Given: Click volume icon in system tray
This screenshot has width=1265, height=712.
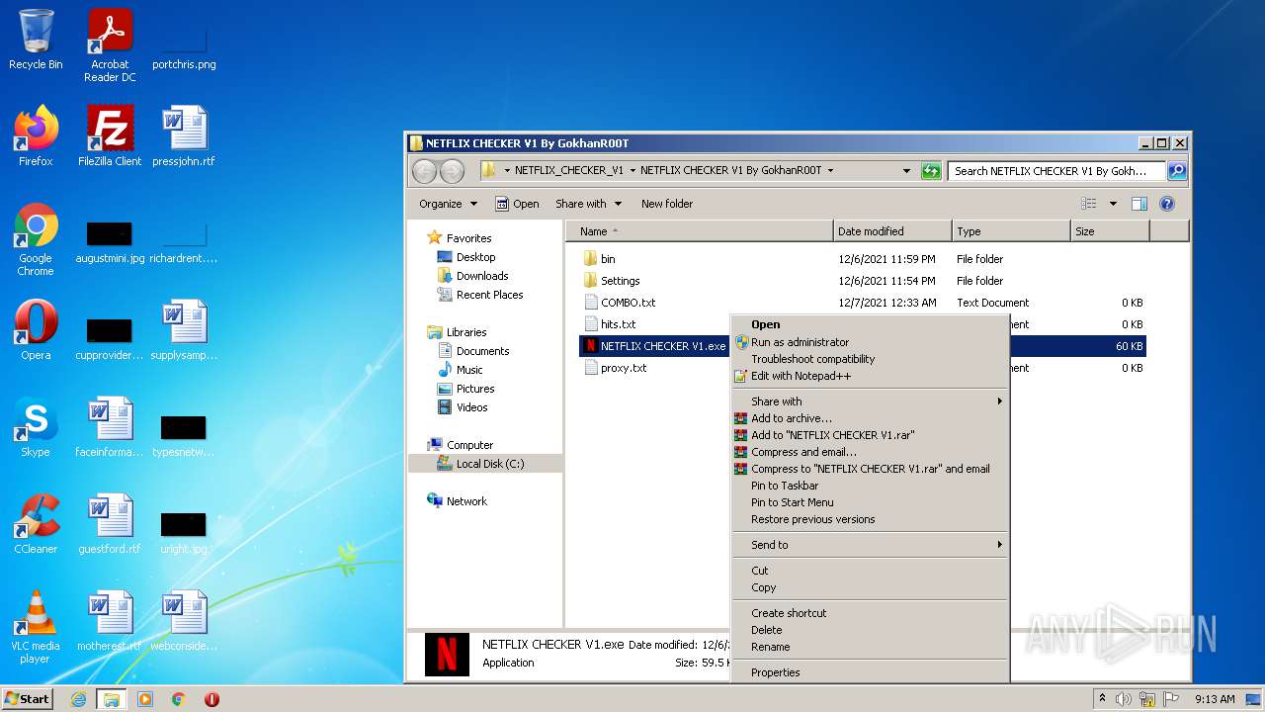Looking at the screenshot, I should 1124,699.
